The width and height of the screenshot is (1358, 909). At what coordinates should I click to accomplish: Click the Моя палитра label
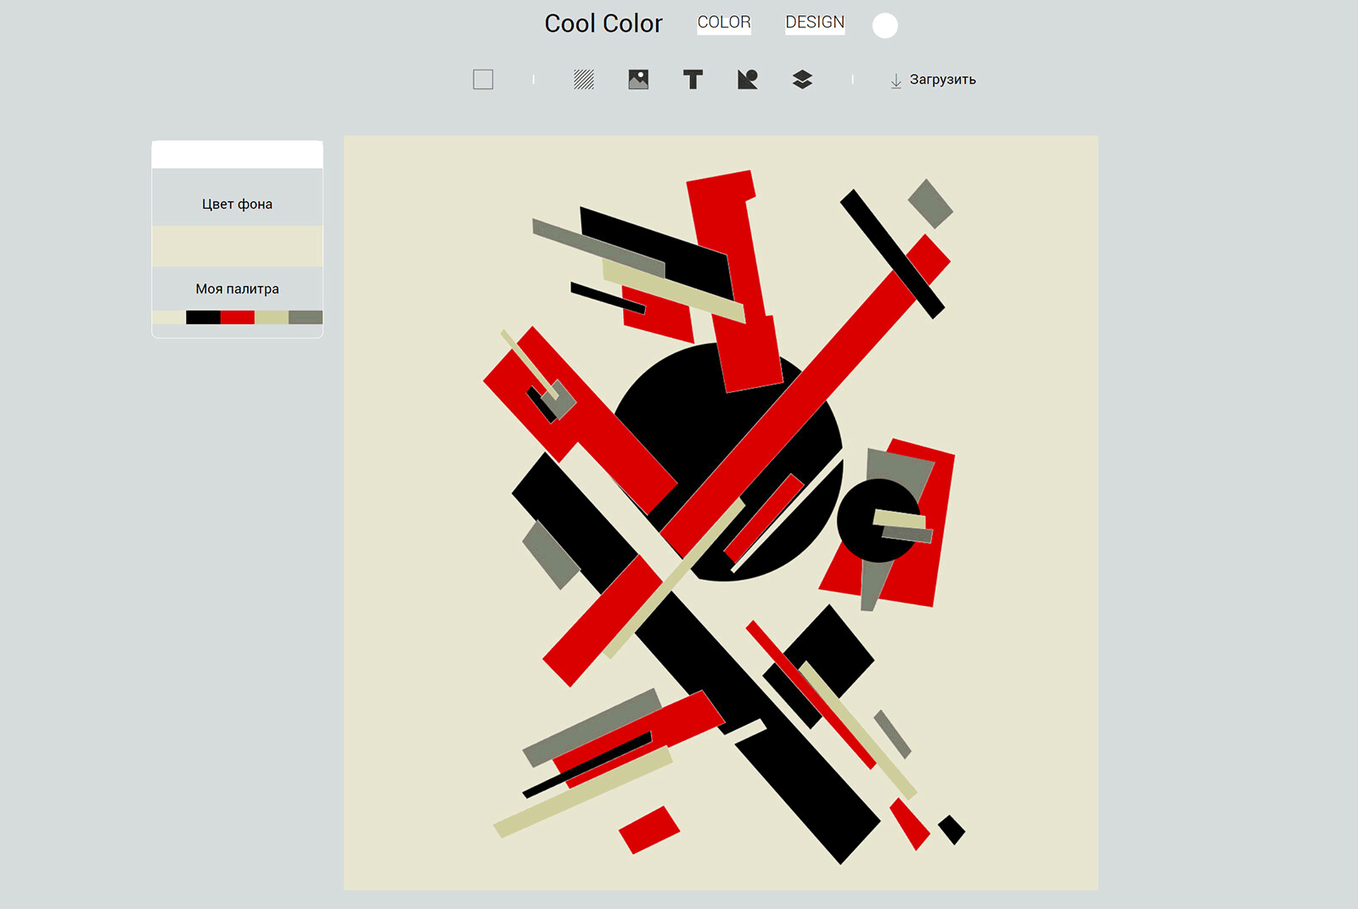click(237, 289)
